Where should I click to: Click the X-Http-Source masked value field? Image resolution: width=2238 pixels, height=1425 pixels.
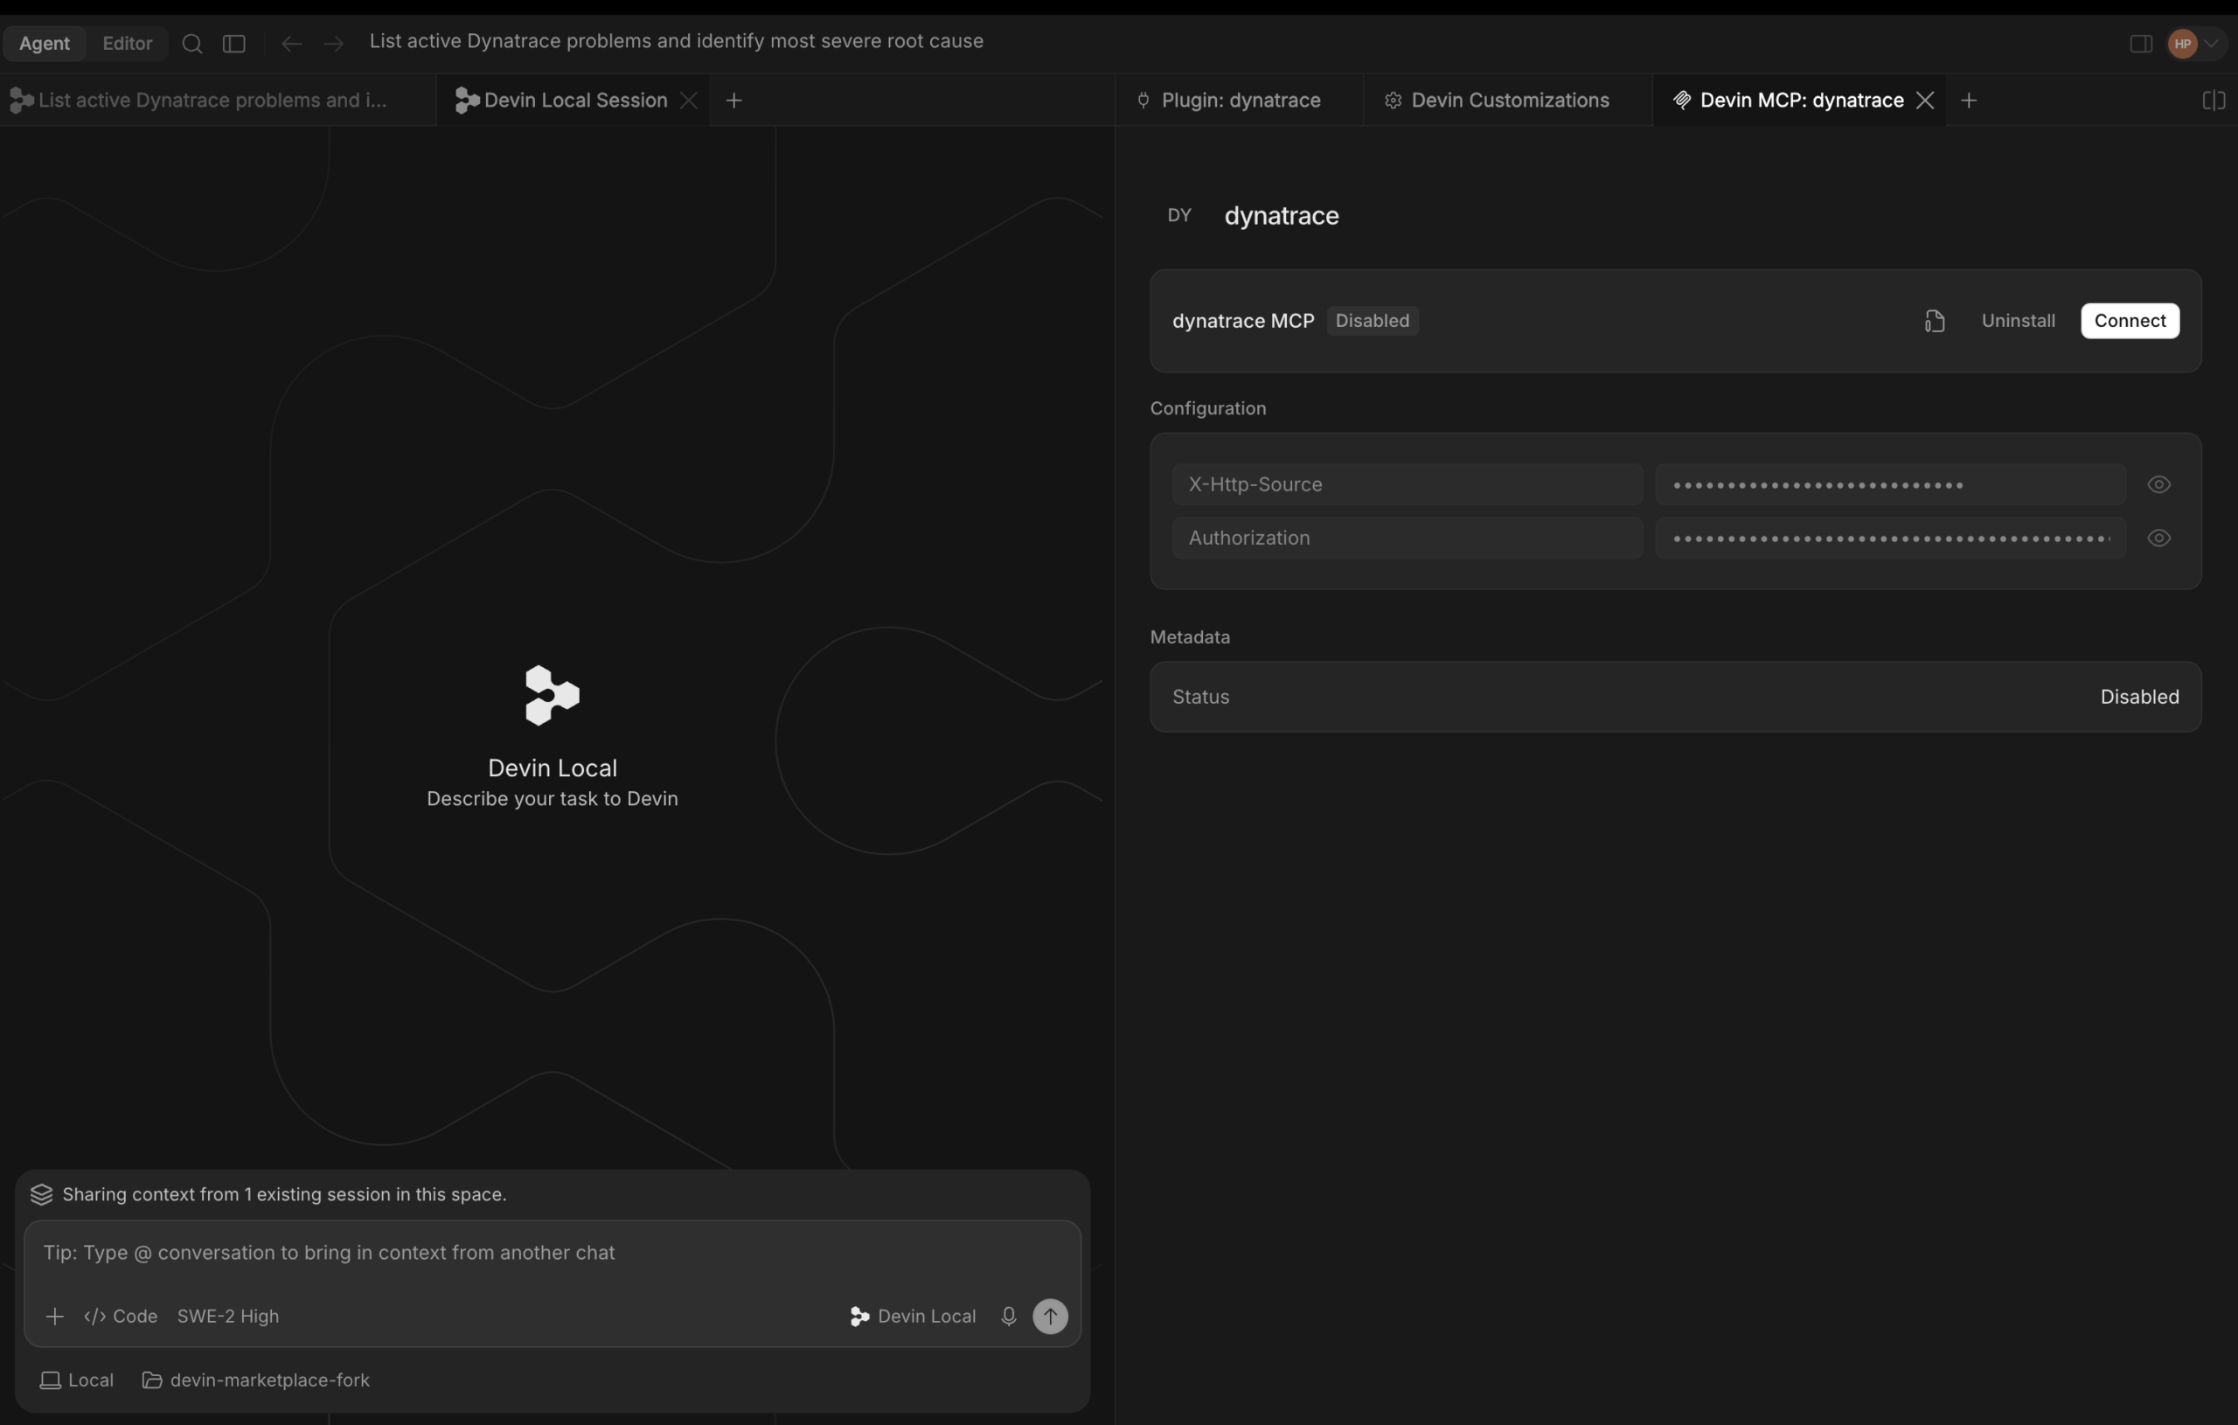[1889, 484]
